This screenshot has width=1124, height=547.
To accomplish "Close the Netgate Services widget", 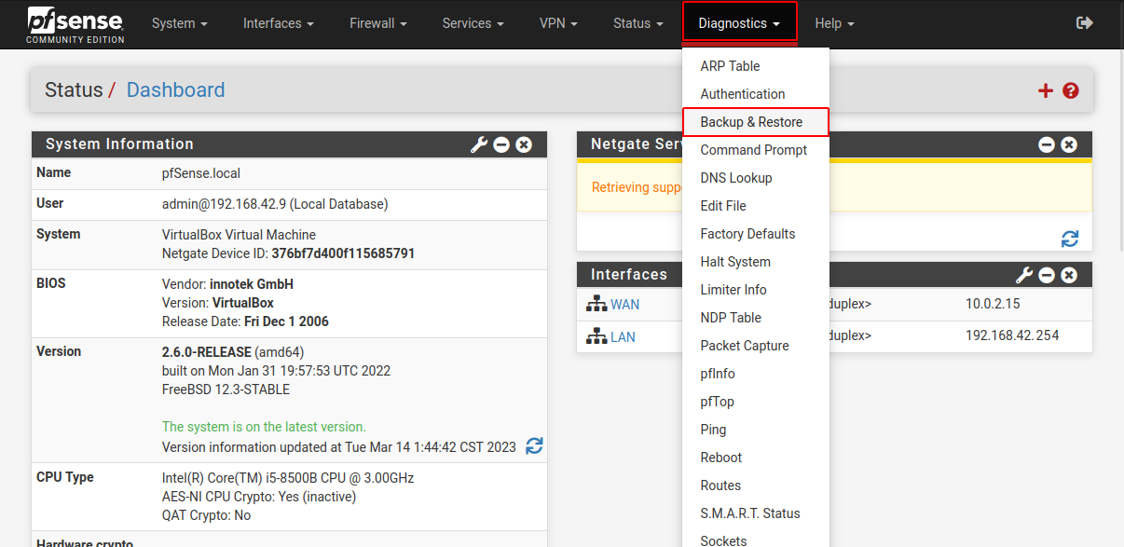I will 1069,144.
